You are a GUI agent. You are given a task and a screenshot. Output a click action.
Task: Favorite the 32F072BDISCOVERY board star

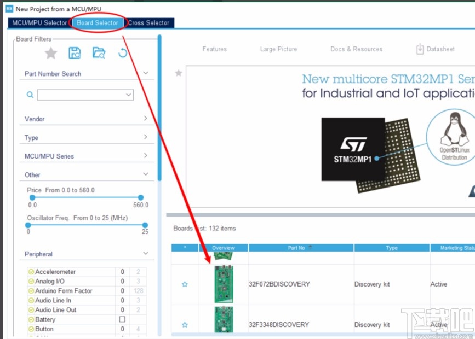coord(185,284)
